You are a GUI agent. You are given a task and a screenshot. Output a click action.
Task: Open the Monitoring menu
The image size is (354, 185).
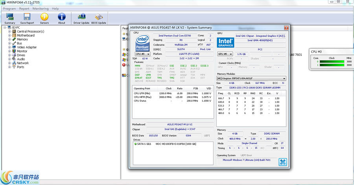pyautogui.click(x=41, y=9)
